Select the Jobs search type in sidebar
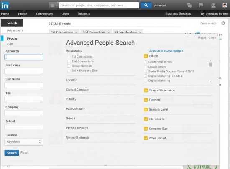Screen dimensions: 230x169 (10, 43)
